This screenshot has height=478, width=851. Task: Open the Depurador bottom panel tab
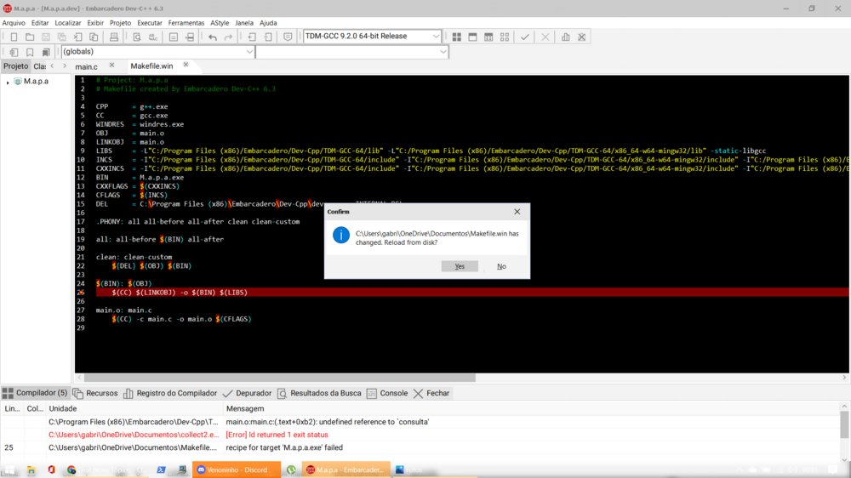point(247,393)
